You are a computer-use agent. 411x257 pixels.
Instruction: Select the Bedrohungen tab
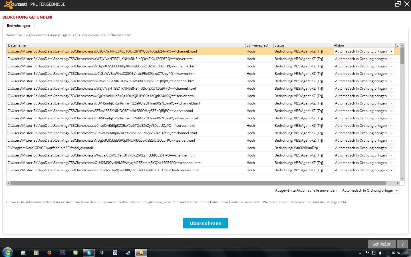[x=18, y=26]
